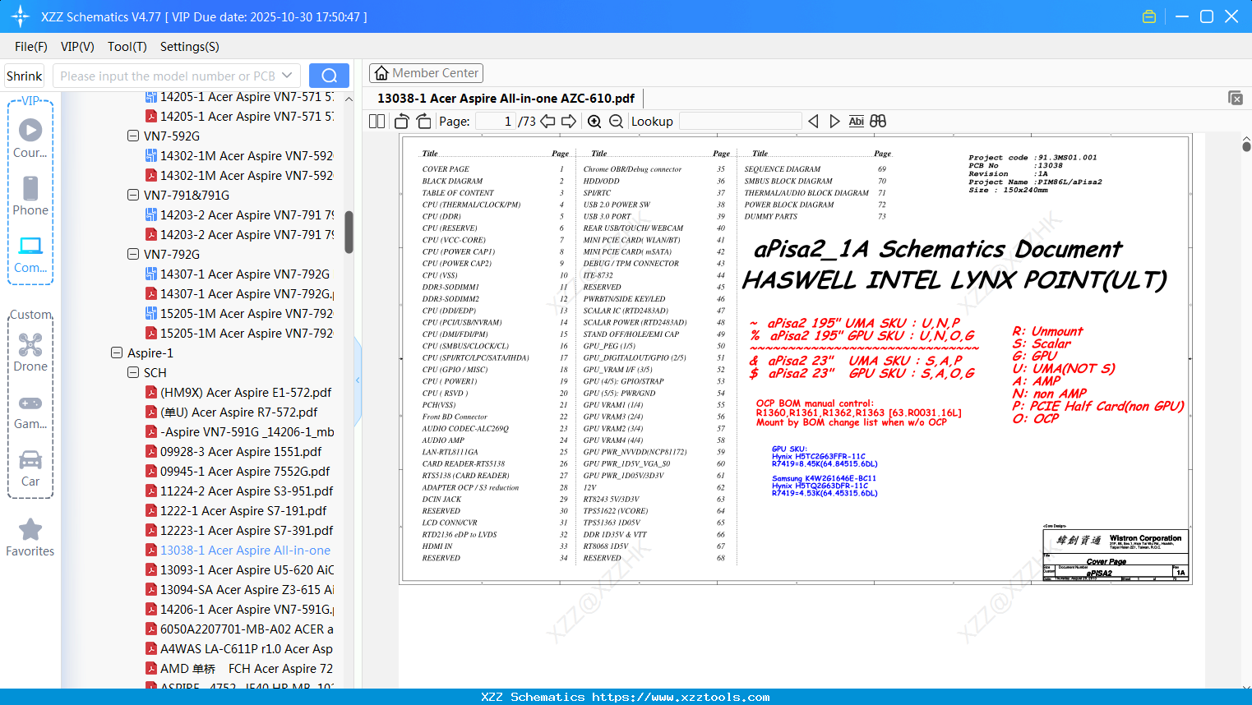Open "14206-1 Acer Aspire VN7-591G" PDF row
This screenshot has width=1252, height=705.
click(x=239, y=609)
